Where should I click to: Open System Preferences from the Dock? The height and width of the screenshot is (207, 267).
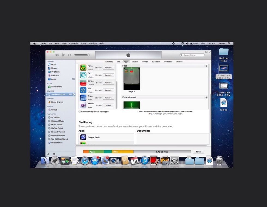pos(175,161)
